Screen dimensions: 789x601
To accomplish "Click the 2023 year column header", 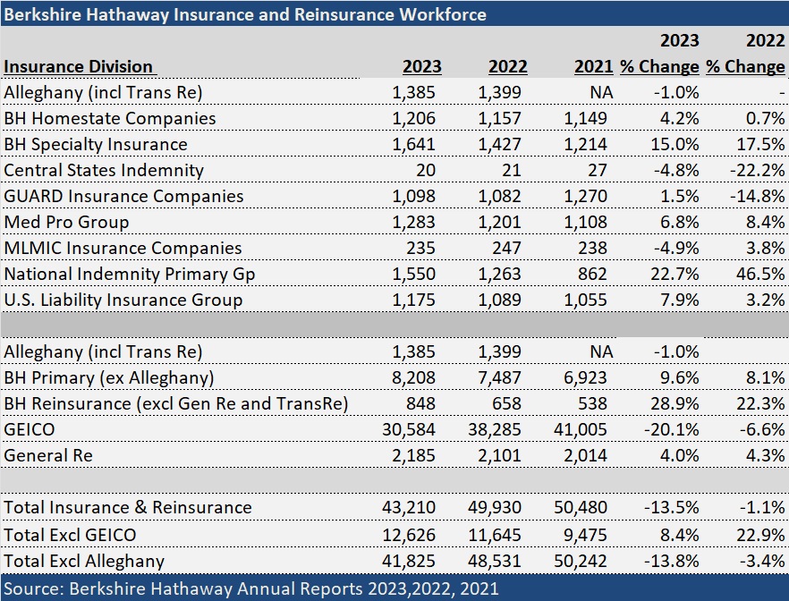I will (421, 67).
